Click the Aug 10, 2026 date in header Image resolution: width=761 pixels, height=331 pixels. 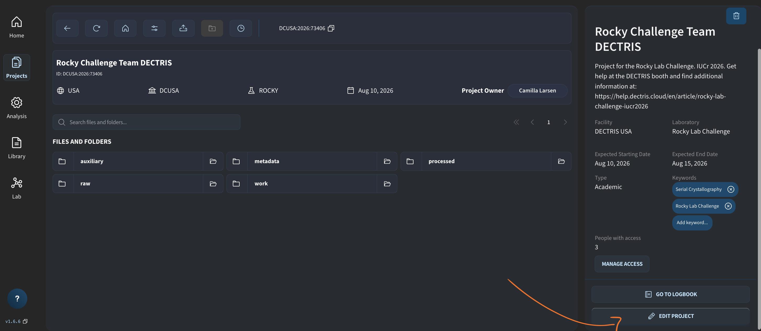point(376,91)
